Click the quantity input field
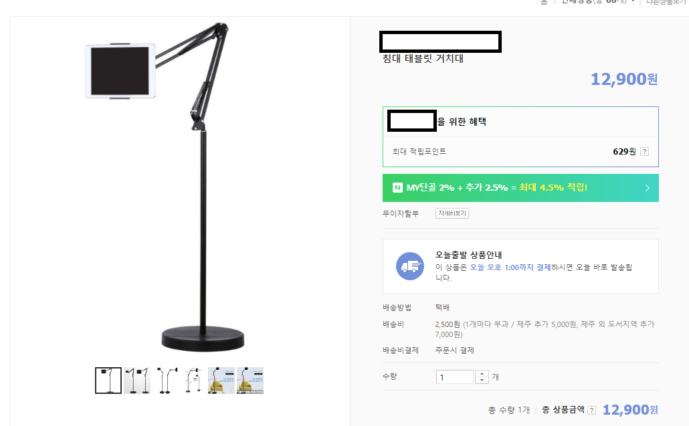Screen dimensions: 689x426 [455, 377]
